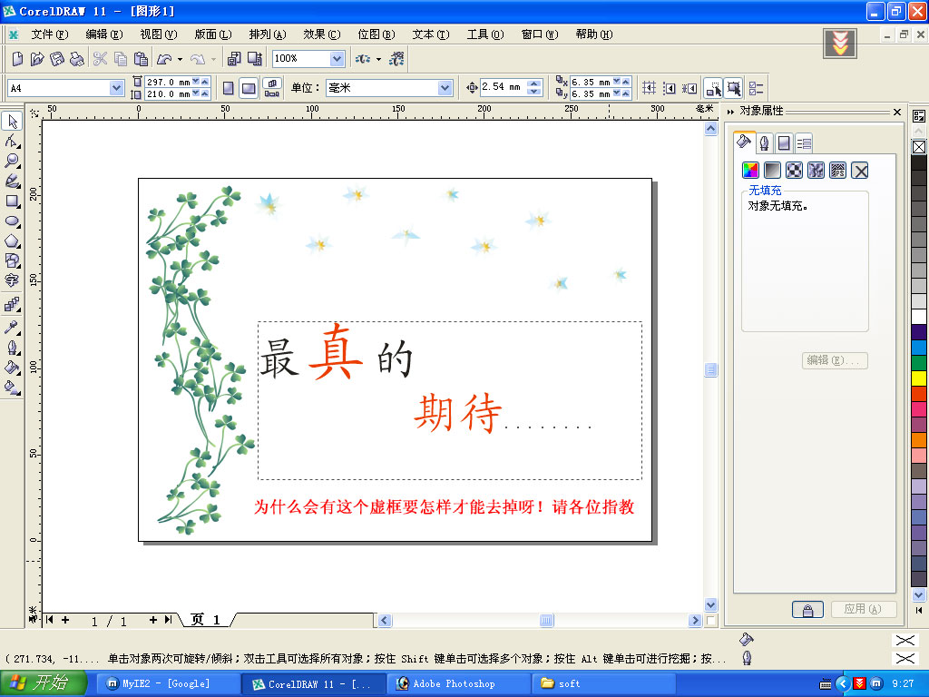The height and width of the screenshot is (697, 929).
Task: Select the Pick tool in the toolbox
Action: click(x=12, y=122)
